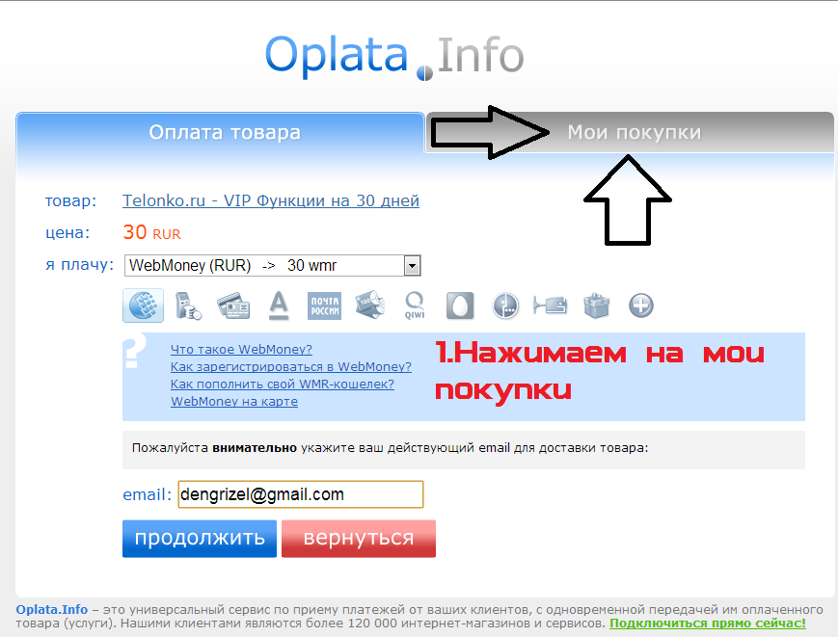This screenshot has width=838, height=637.
Task: Choose the payment terminal with coins icon
Action: pyautogui.click(x=188, y=305)
